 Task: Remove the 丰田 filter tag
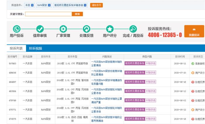pos(32,5)
